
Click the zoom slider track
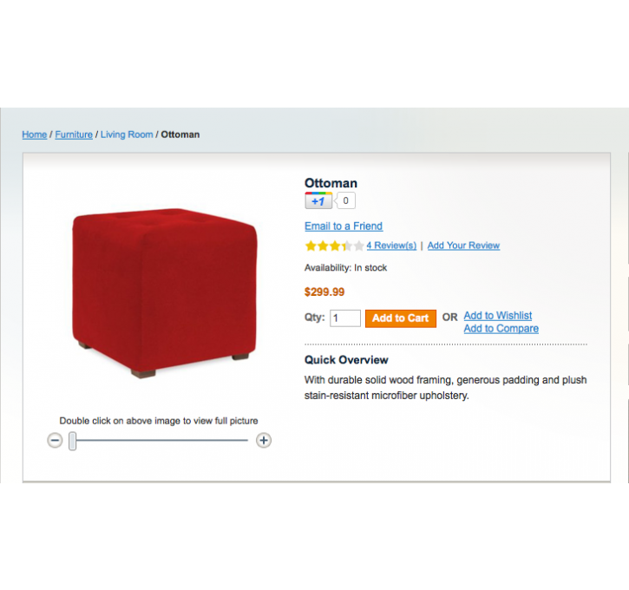pos(160,441)
